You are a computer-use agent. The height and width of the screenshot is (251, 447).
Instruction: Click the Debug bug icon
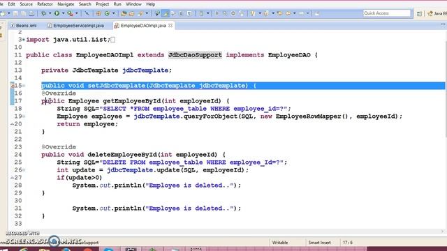coord(43,13)
